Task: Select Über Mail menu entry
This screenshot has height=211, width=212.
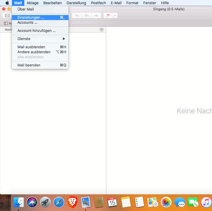Action: click(x=40, y=9)
